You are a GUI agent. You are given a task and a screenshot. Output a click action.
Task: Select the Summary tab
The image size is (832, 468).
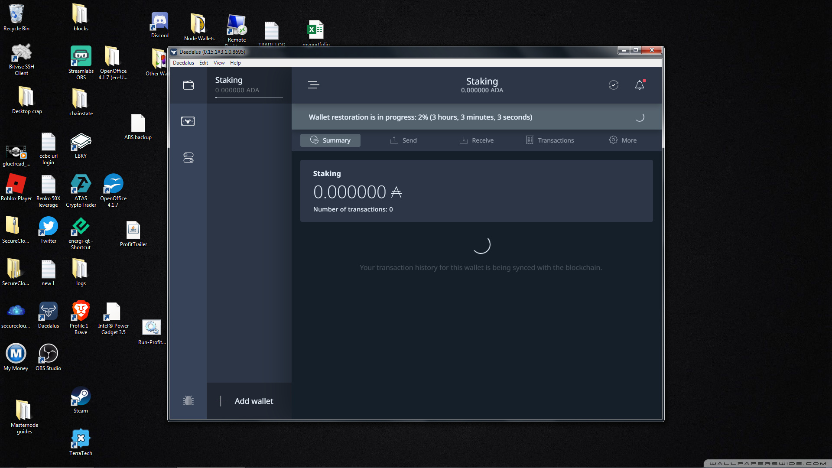tap(330, 140)
